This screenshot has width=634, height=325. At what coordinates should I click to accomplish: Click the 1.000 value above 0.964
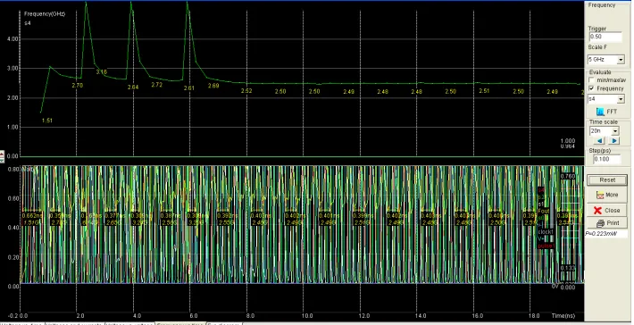tap(568, 141)
